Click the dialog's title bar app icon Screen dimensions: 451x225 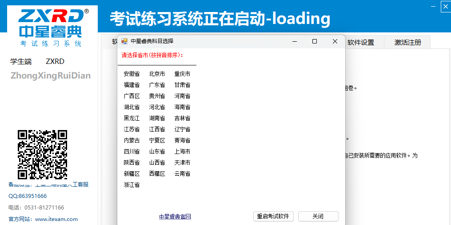pyautogui.click(x=124, y=41)
